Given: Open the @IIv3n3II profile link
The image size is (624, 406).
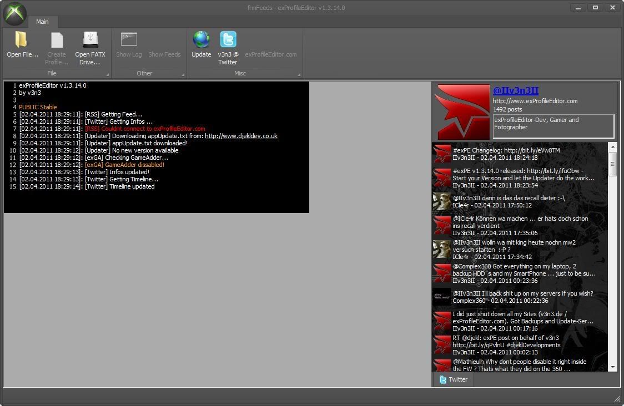Looking at the screenshot, I should 515,90.
